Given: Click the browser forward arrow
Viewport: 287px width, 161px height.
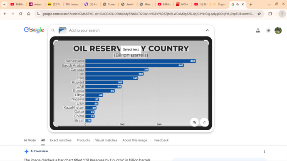Looking at the screenshot, I should (x=12, y=14).
